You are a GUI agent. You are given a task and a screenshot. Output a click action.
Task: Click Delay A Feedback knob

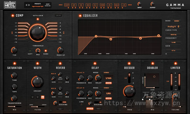(x=81, y=78)
